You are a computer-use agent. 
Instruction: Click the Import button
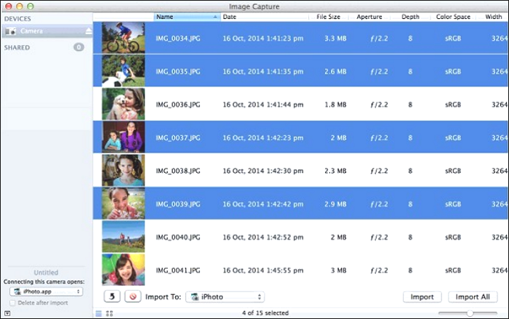(422, 296)
